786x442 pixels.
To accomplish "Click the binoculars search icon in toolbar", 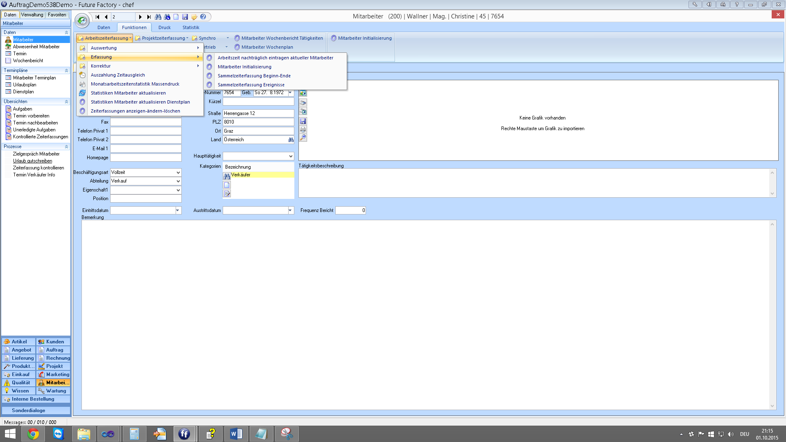I will (x=158, y=17).
